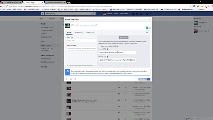Open the dropdown arrow beside Go Live

point(149,79)
